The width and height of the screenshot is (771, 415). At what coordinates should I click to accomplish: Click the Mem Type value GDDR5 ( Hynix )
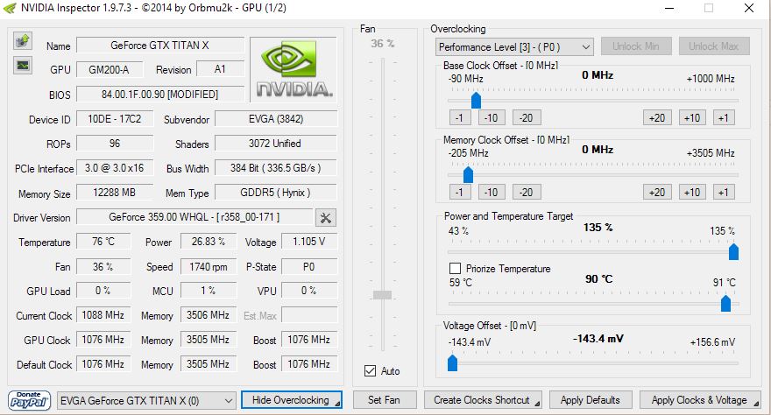276,193
